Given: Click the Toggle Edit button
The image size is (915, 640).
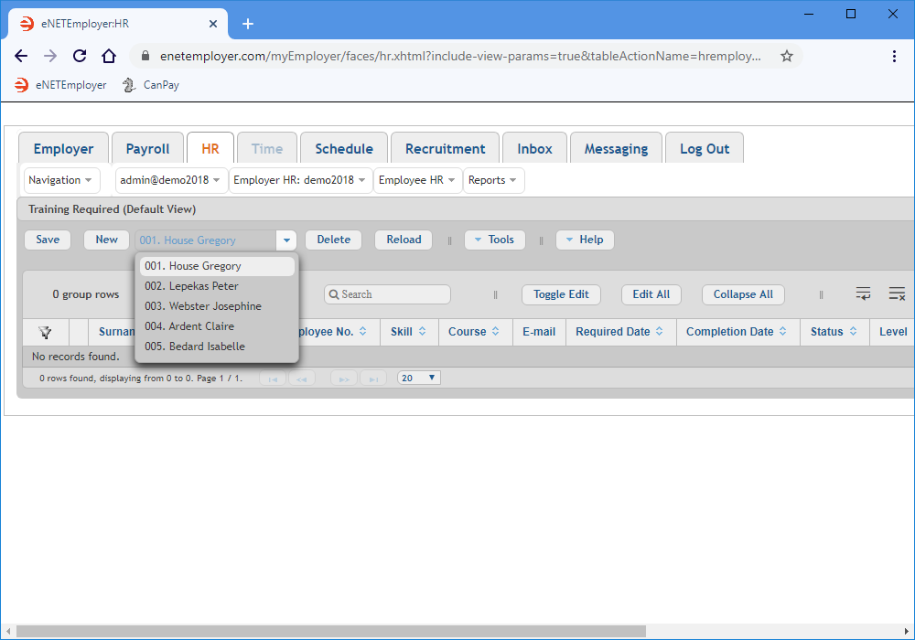Looking at the screenshot, I should point(562,294).
